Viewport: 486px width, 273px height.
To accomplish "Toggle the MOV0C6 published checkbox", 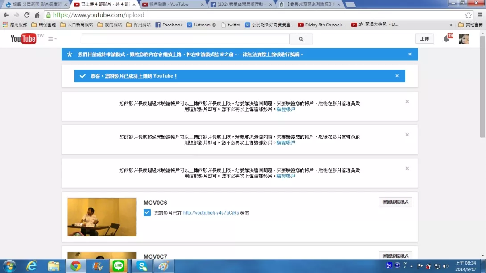I will click(x=147, y=212).
